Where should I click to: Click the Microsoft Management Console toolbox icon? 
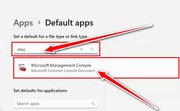click(22, 68)
